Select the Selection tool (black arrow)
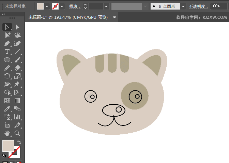This screenshot has width=229, height=163. pyautogui.click(x=7, y=27)
